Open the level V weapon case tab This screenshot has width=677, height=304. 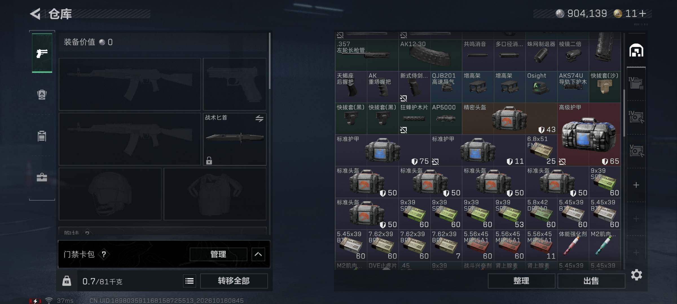pos(636,151)
